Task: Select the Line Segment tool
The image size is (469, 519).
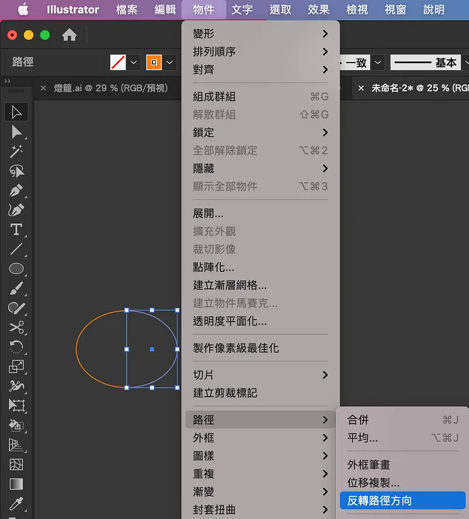Action: (x=16, y=249)
